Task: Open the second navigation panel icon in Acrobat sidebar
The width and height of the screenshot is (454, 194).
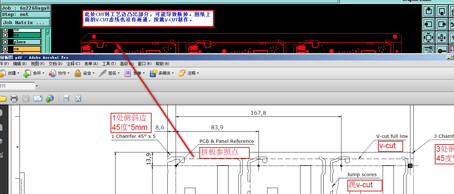Action: click(1, 127)
